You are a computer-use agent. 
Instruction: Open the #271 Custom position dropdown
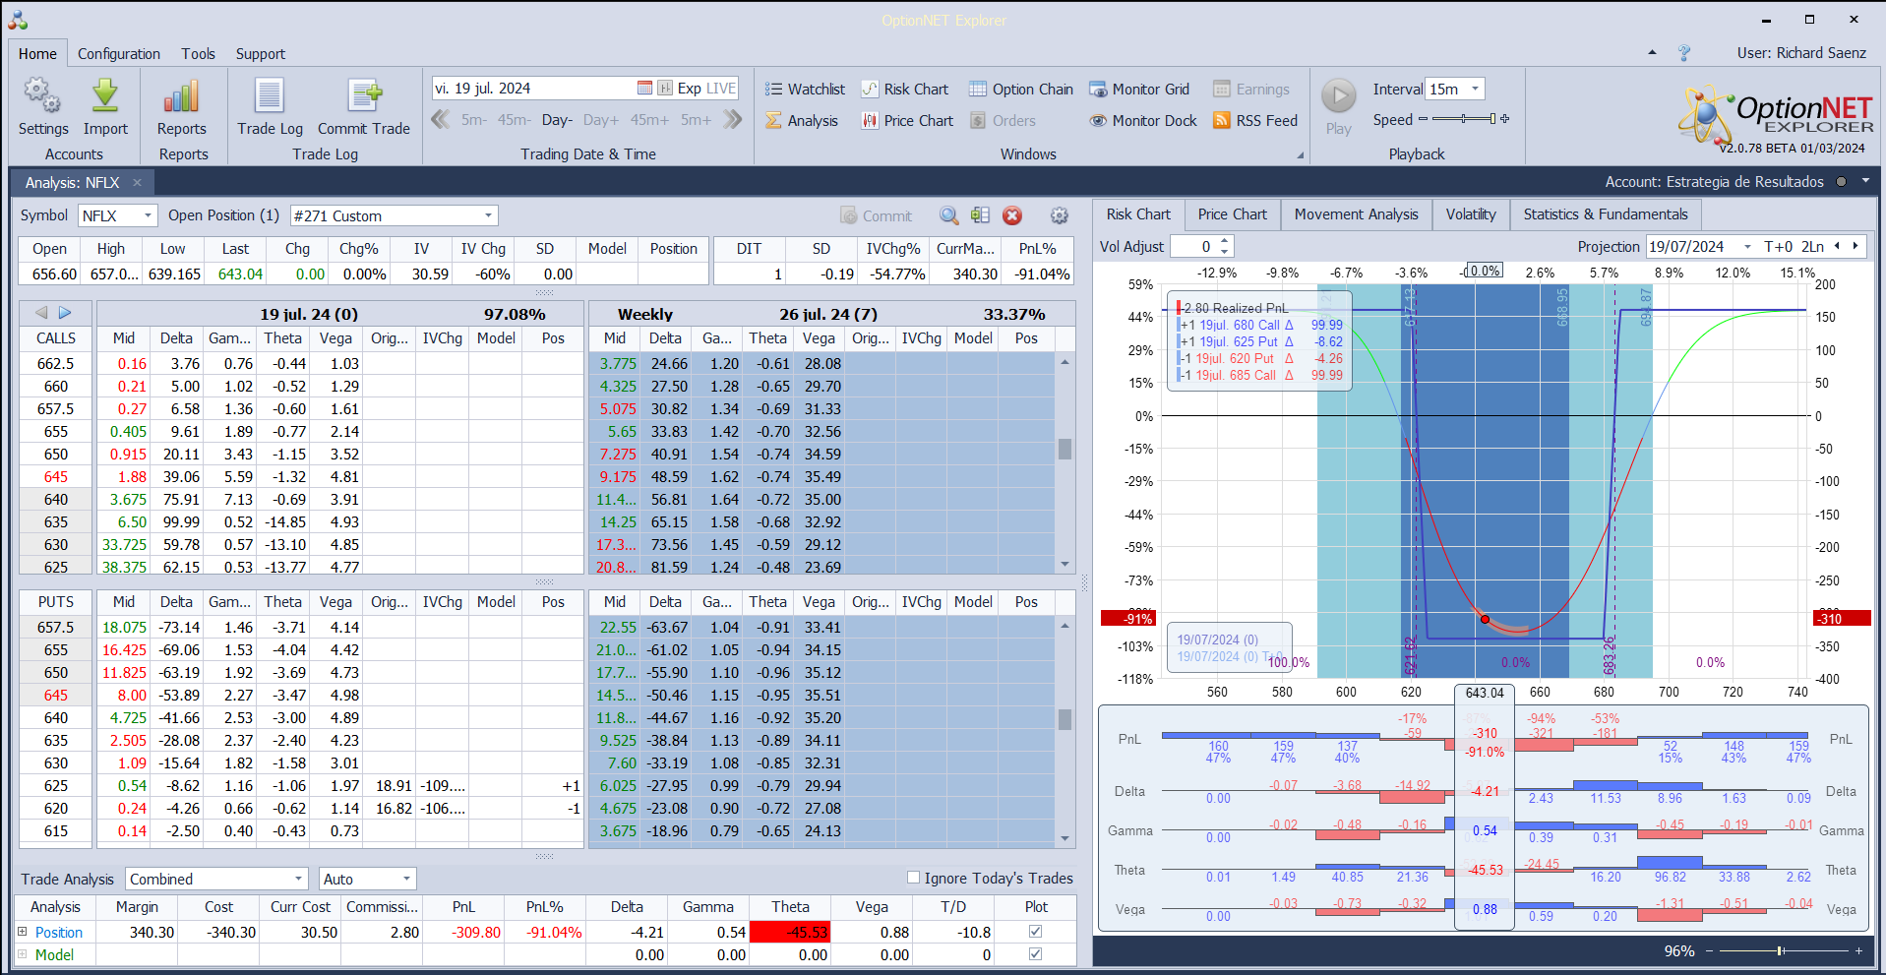tap(488, 215)
